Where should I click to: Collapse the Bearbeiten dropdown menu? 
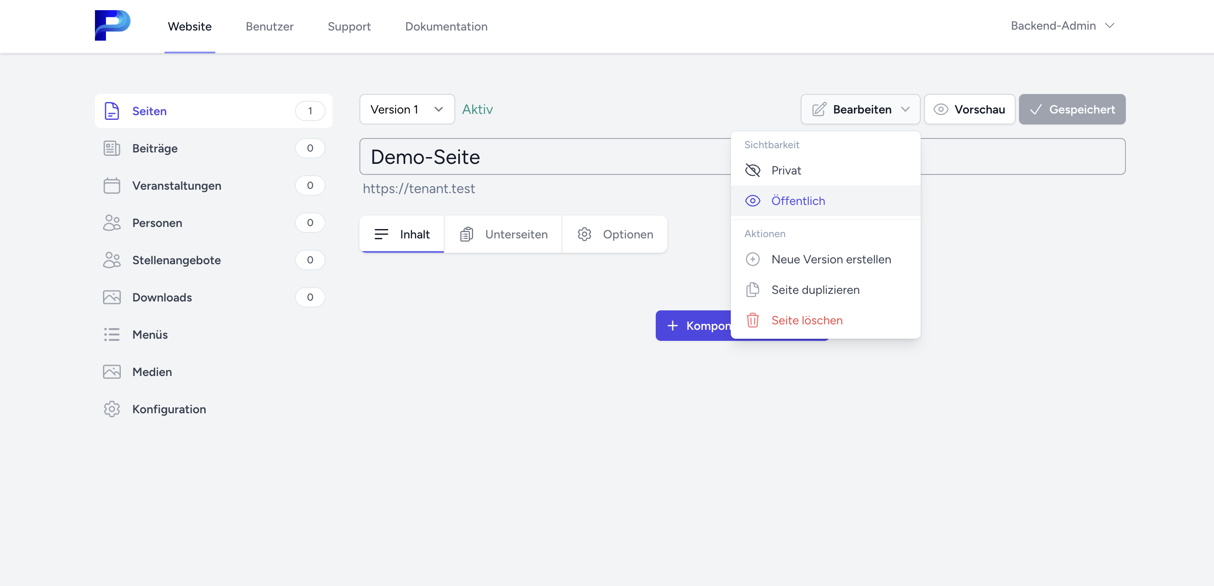[860, 109]
